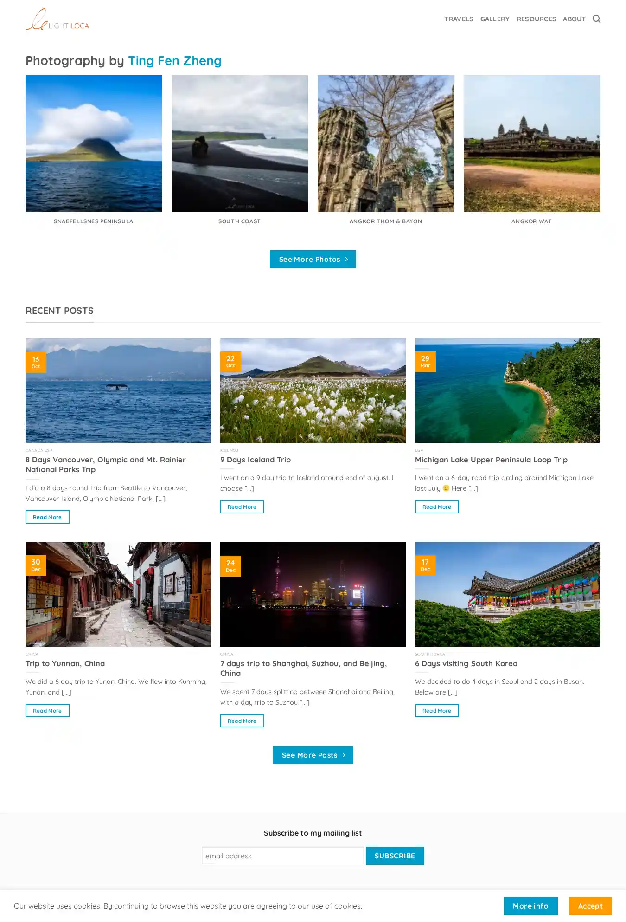Click the 22 Oct date badge
The height and width of the screenshot is (922, 626).
230,362
